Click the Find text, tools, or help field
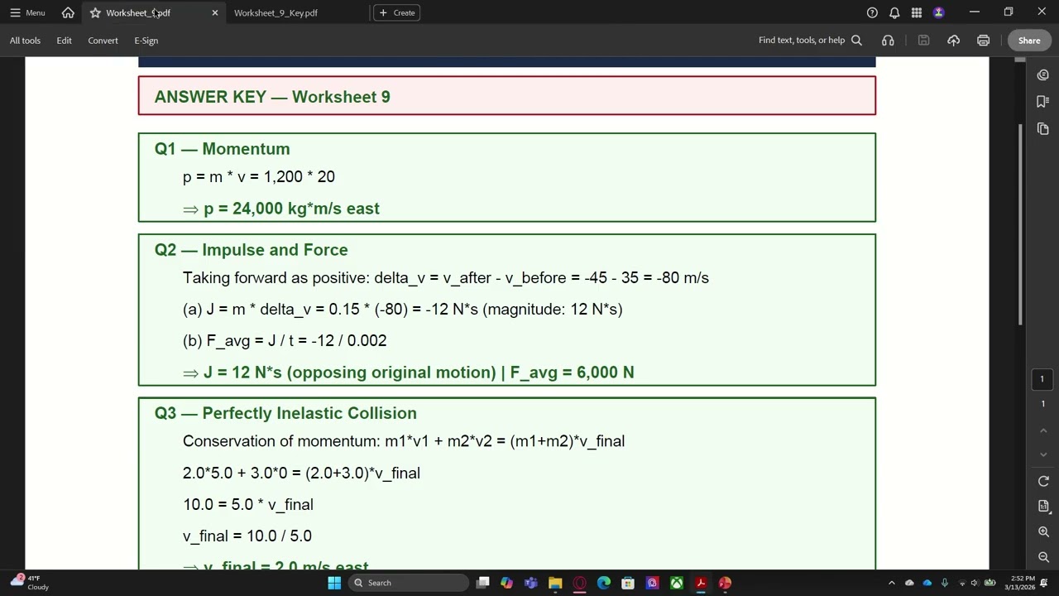Image resolution: width=1059 pixels, height=596 pixels. point(802,40)
